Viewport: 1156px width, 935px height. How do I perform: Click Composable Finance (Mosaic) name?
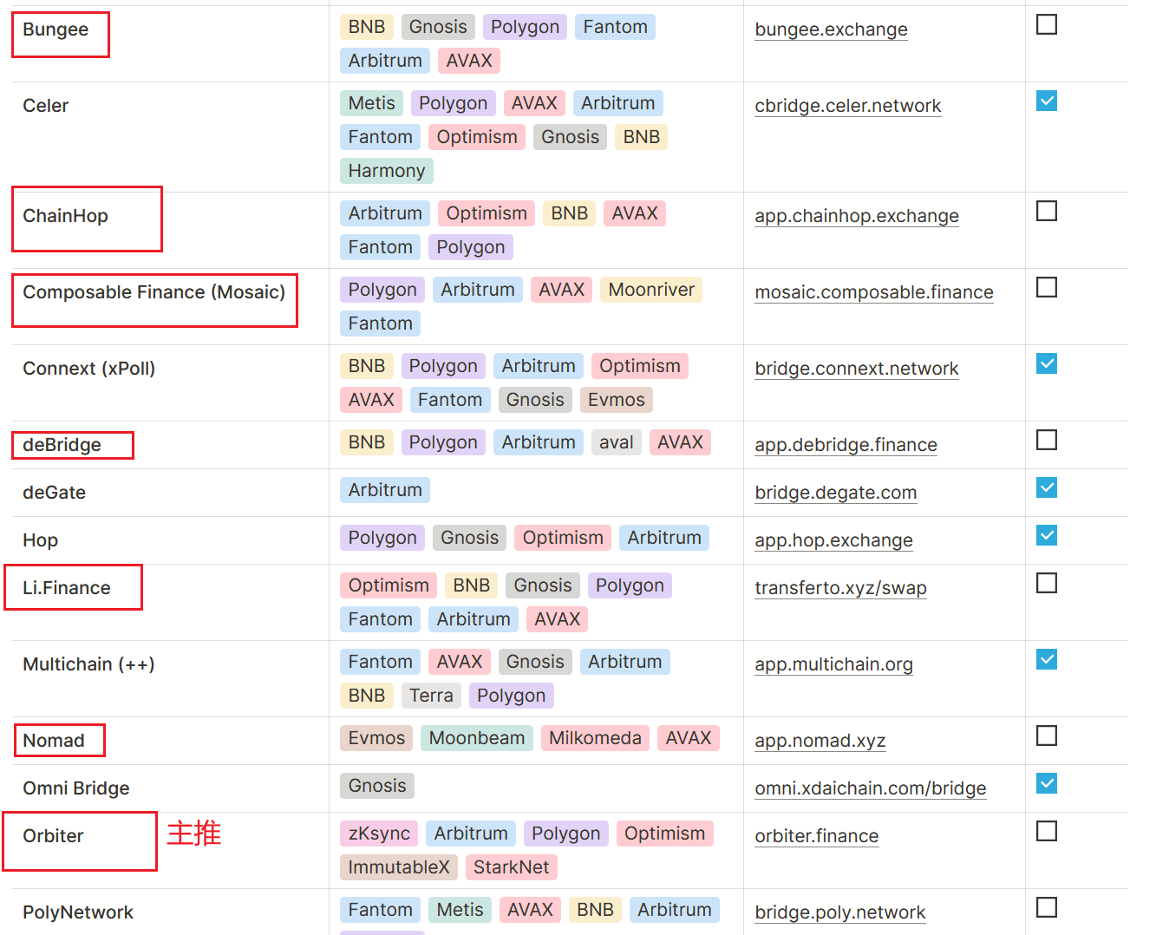153,292
